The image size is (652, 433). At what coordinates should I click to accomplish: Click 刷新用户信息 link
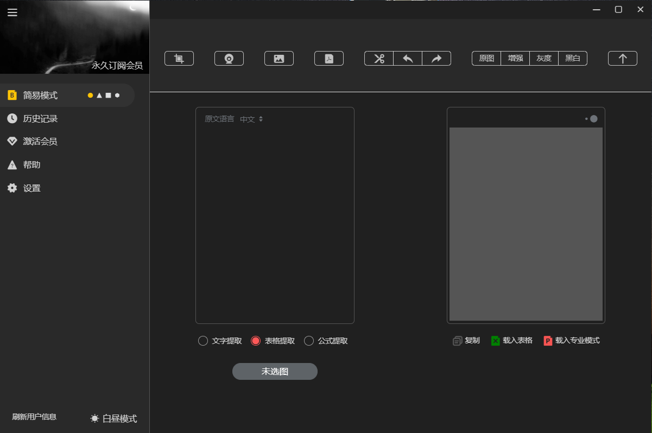coord(34,417)
